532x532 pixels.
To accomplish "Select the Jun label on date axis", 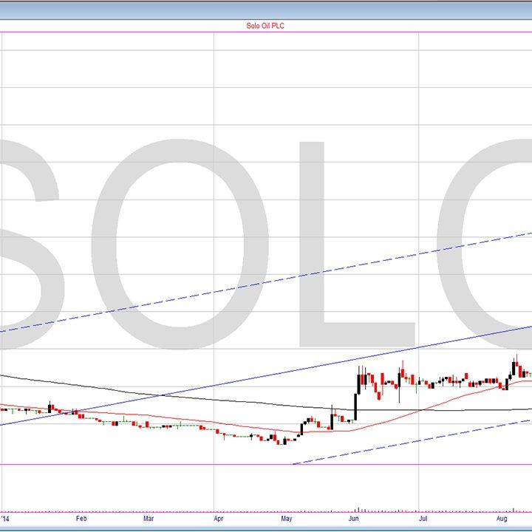I will 354,519.
